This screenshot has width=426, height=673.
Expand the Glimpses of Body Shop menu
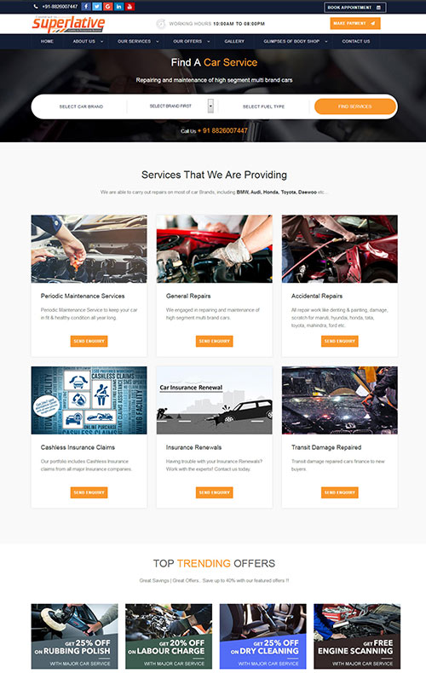pos(296,41)
